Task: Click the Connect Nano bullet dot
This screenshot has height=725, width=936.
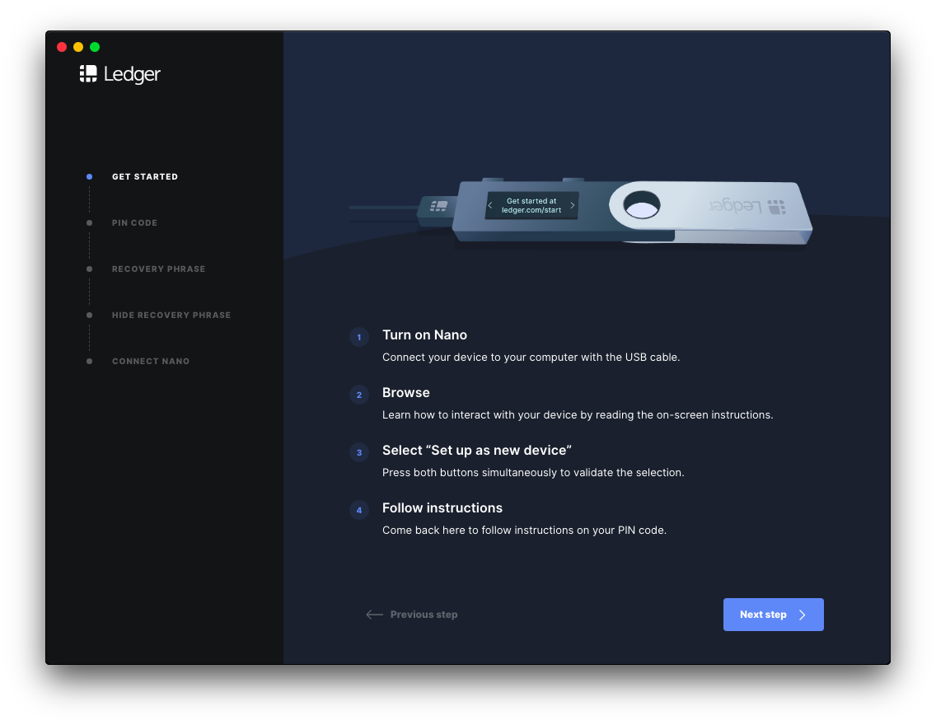Action: [x=89, y=361]
